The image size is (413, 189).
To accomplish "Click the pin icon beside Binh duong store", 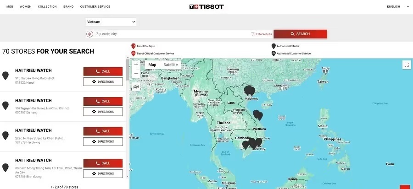I will [5, 168].
